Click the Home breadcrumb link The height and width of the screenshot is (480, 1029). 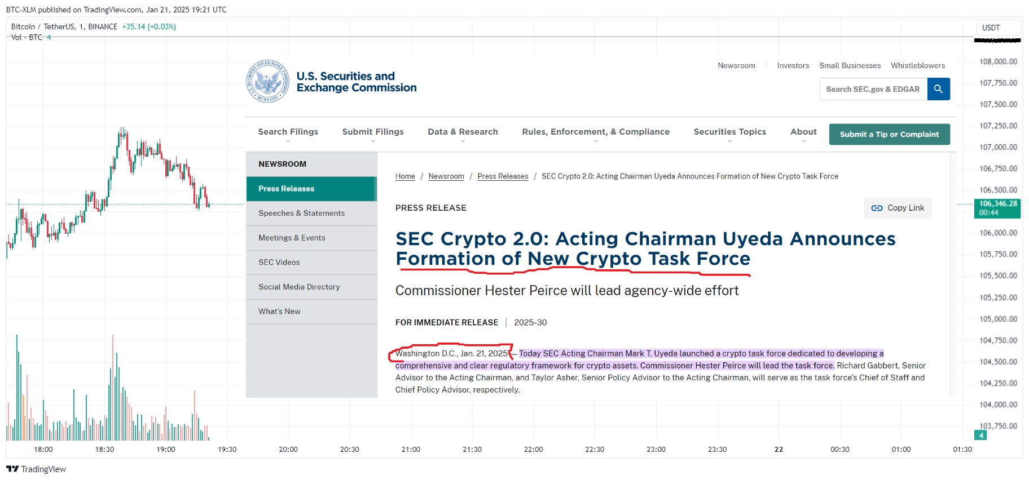pyautogui.click(x=405, y=176)
